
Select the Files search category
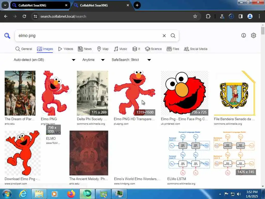click(x=173, y=49)
